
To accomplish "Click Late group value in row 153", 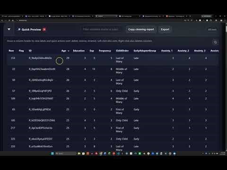I will [136, 58].
